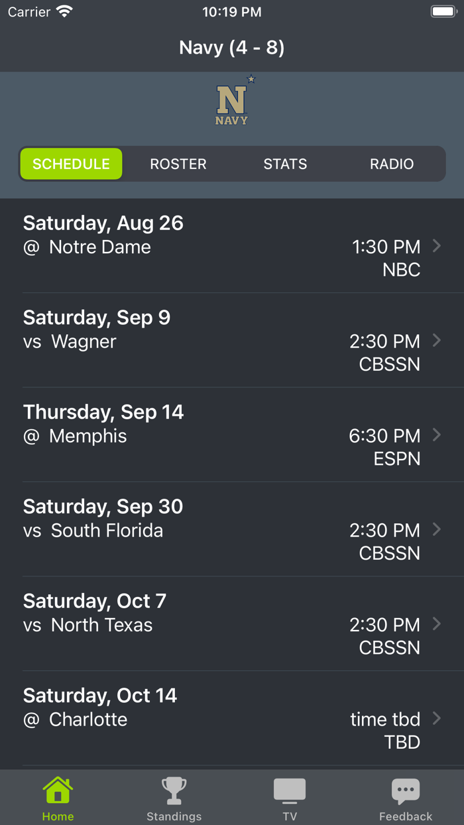
Task: Switch to the Feedback tab
Action: coord(406,797)
